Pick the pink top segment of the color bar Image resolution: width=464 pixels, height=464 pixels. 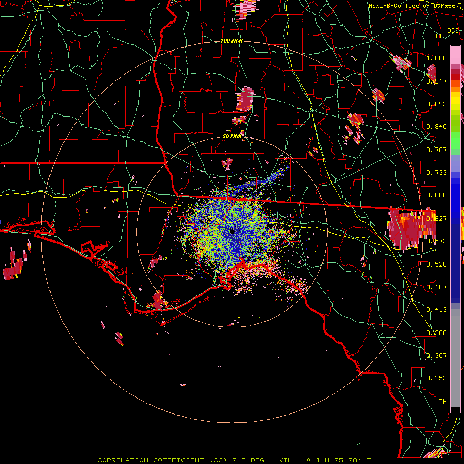pos(455,55)
